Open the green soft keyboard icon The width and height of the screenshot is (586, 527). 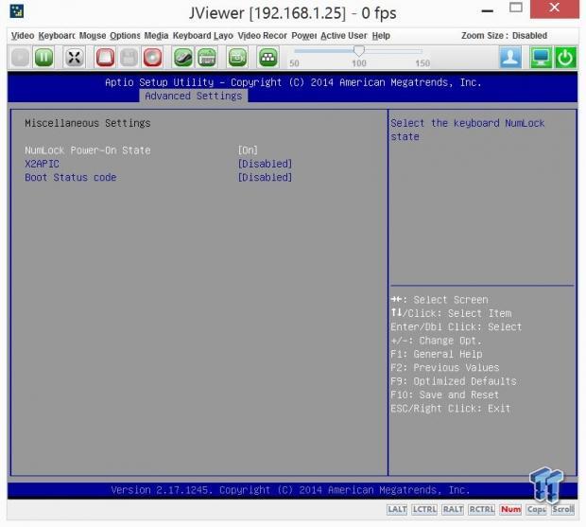(207, 58)
